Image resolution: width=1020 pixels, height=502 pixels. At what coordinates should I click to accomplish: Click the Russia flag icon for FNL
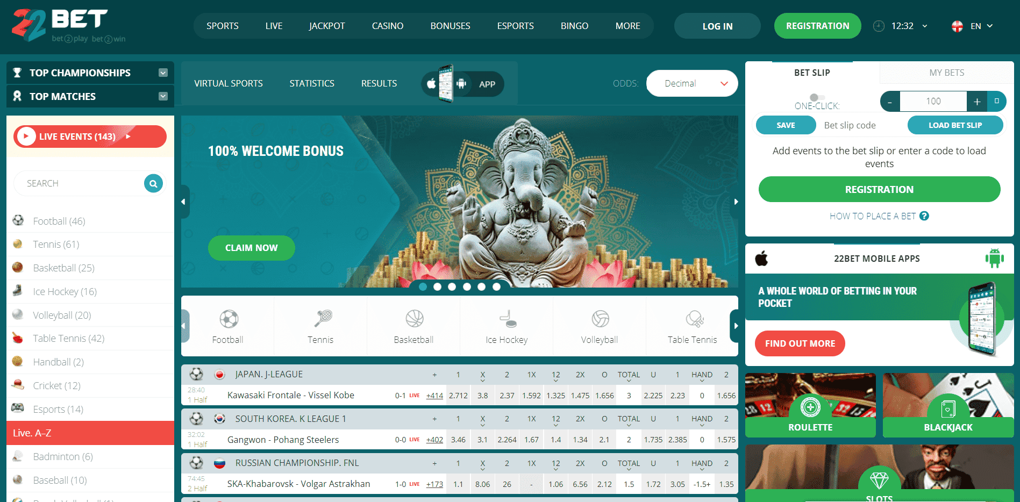219,463
